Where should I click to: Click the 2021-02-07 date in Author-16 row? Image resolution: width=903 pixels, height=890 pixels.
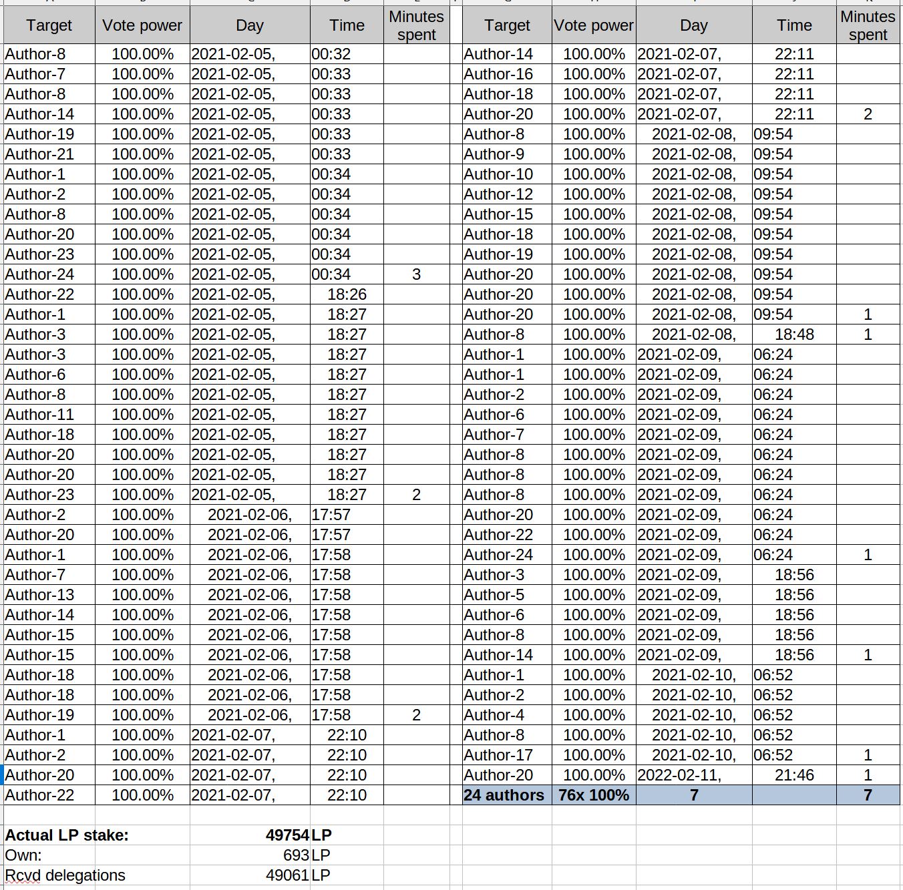694,74
